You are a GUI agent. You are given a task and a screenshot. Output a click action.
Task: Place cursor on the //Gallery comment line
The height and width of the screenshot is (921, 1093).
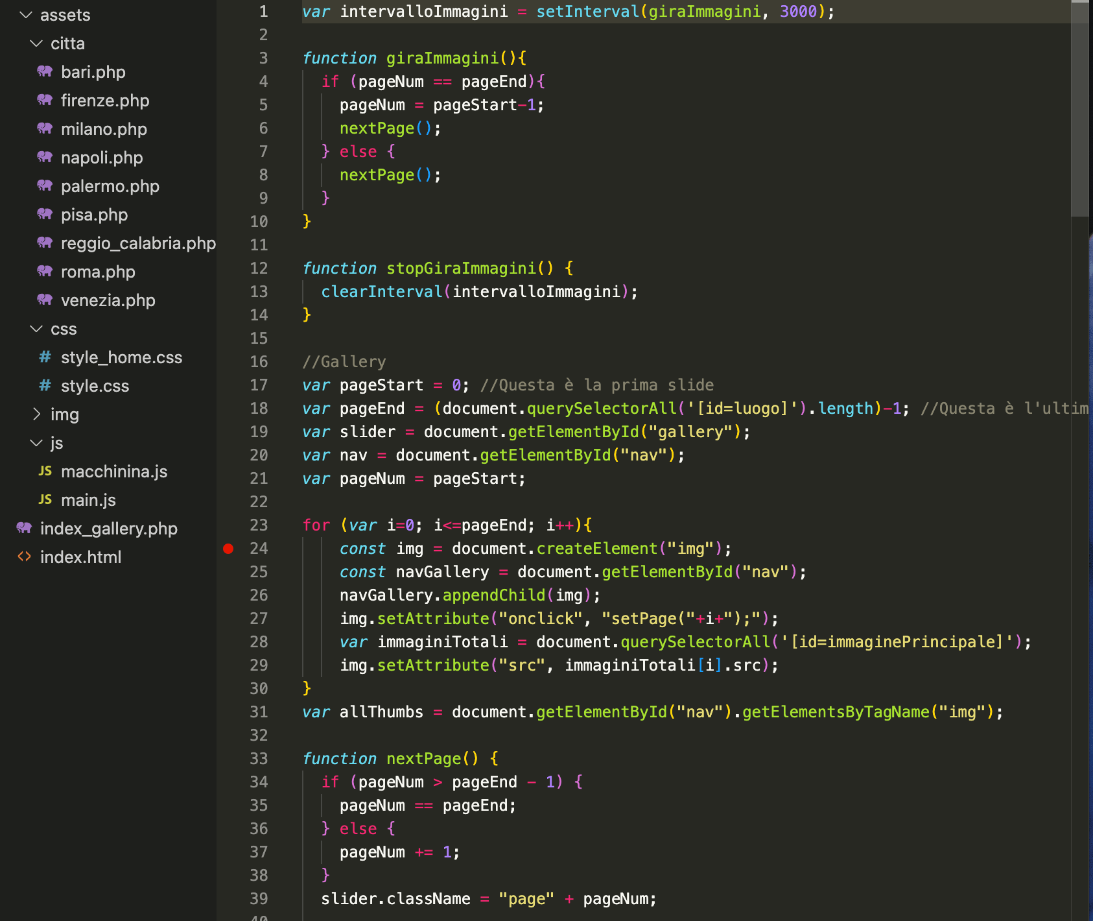pyautogui.click(x=344, y=362)
